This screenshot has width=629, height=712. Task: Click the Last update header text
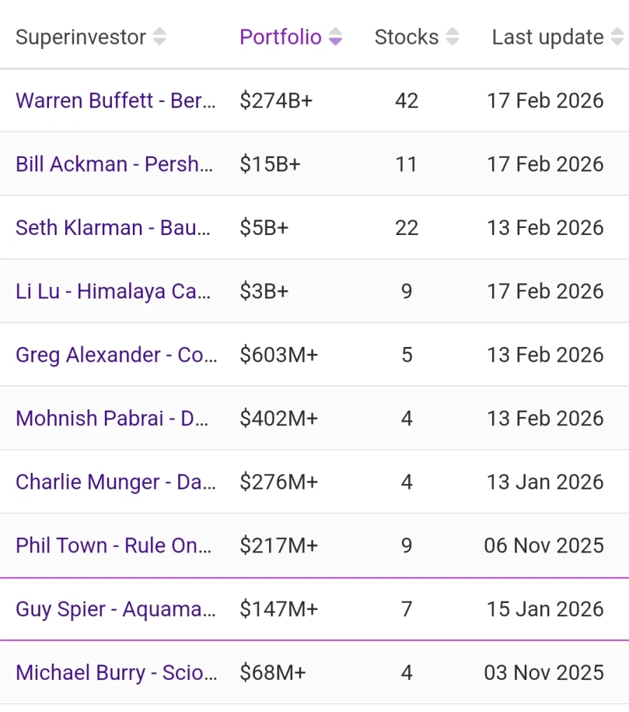point(547,37)
